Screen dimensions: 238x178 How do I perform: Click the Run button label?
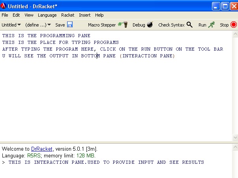coord(202,25)
